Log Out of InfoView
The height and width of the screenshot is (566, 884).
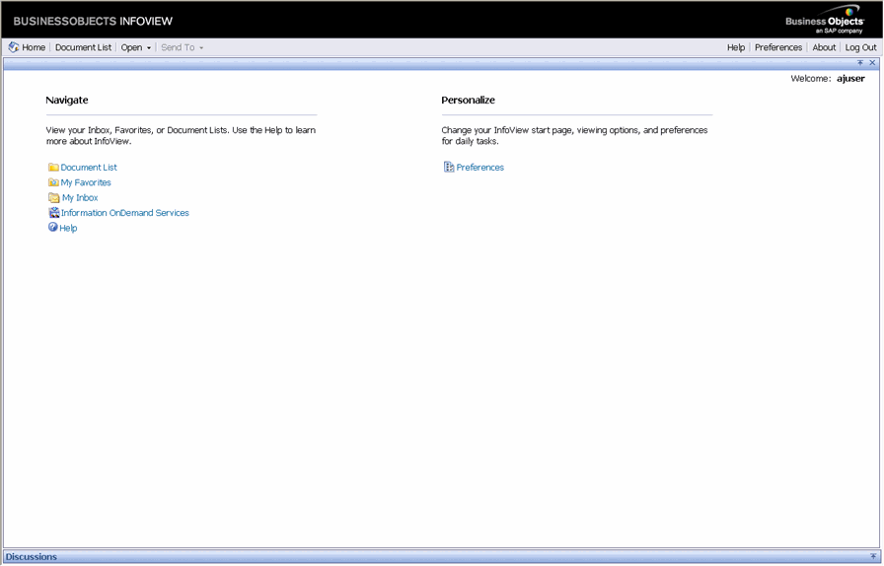click(861, 47)
